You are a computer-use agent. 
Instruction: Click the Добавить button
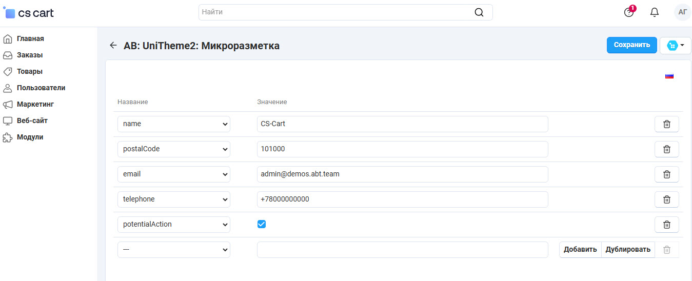[x=580, y=250]
